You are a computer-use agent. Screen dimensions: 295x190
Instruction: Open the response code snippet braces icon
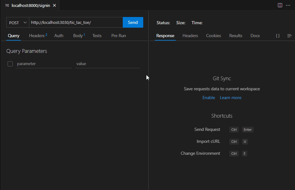click(x=278, y=36)
